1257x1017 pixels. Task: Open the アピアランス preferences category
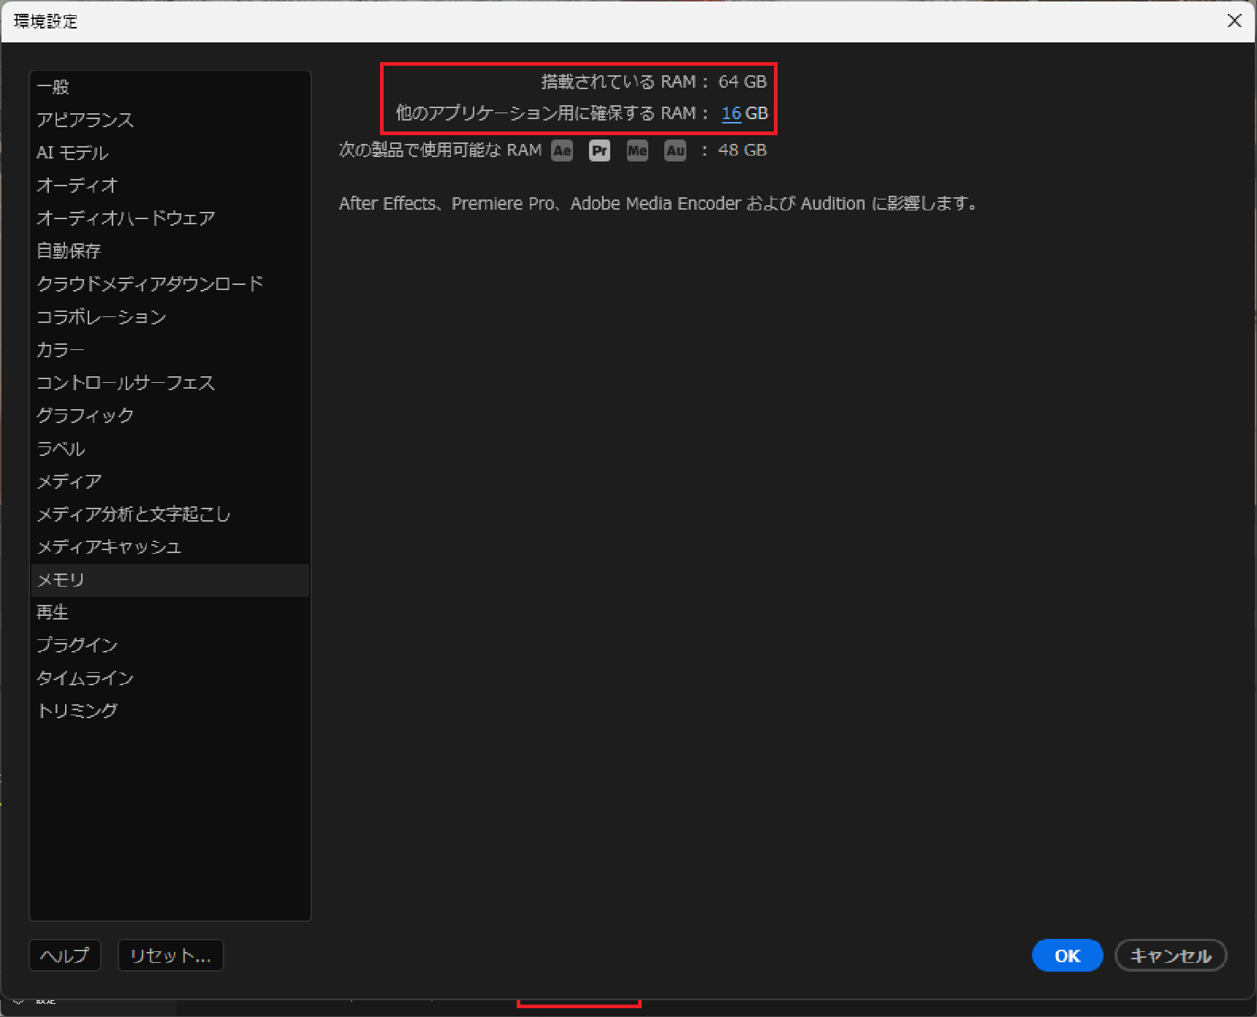[86, 120]
